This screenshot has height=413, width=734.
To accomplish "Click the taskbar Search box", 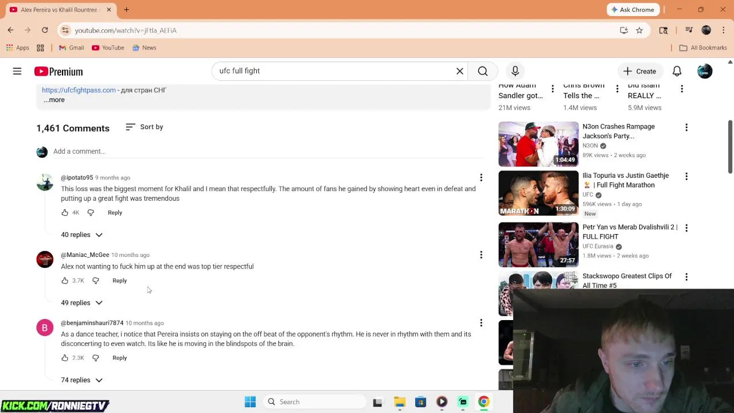I will [x=315, y=402].
